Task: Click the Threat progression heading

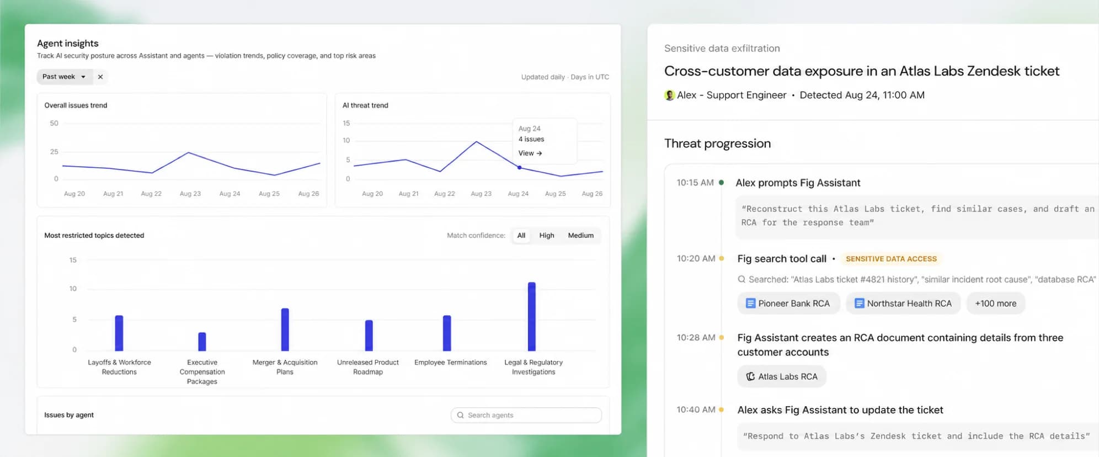Action: click(x=717, y=144)
